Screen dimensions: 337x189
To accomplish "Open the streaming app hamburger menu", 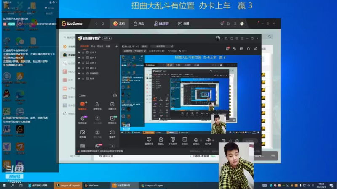I will (242, 39).
